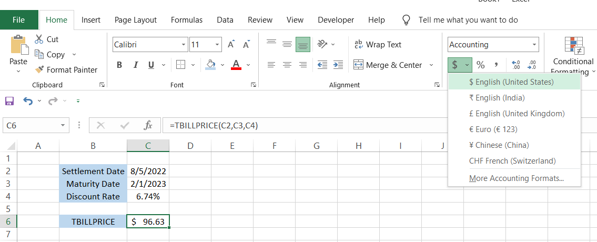Click the Insert Function fx icon
Screen dimensions: 597x242
point(148,126)
